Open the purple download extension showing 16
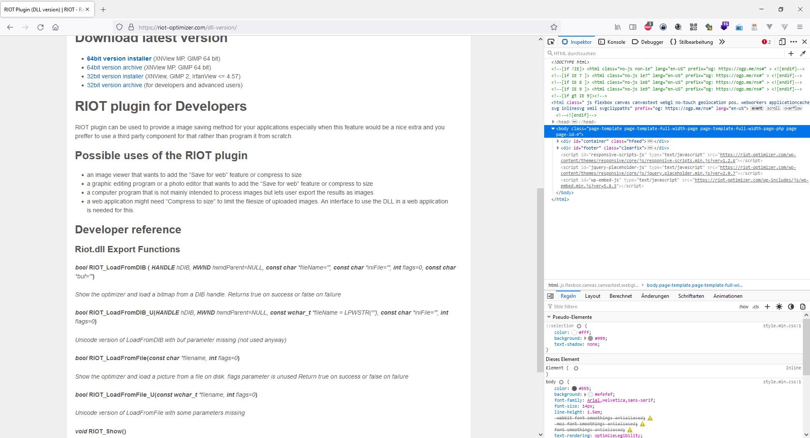Viewport: 810px width, 438px height. [x=724, y=27]
